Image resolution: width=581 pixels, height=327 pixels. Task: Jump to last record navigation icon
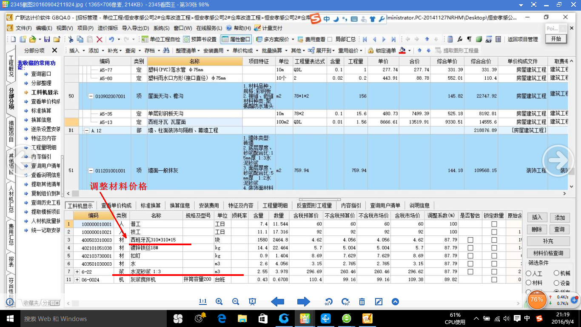point(393,39)
